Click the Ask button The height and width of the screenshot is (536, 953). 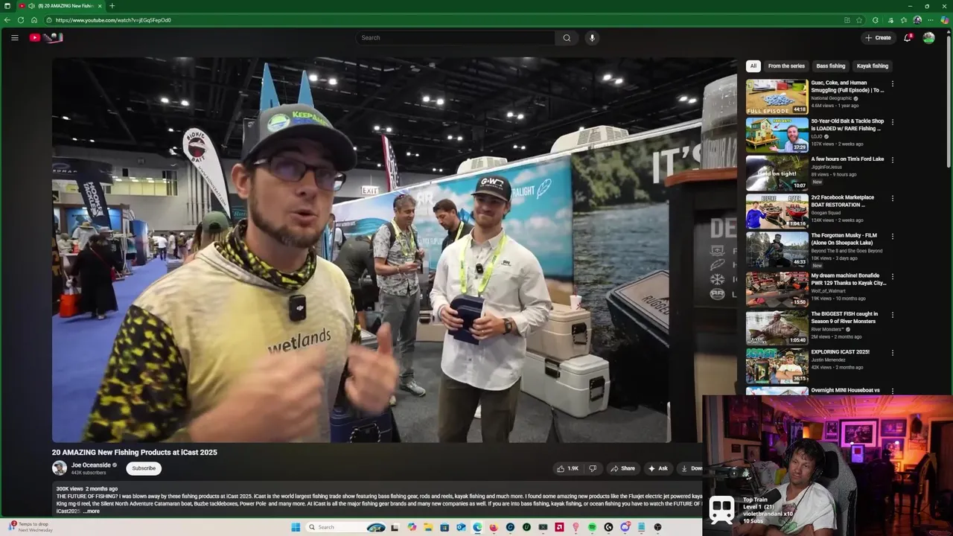click(x=658, y=468)
